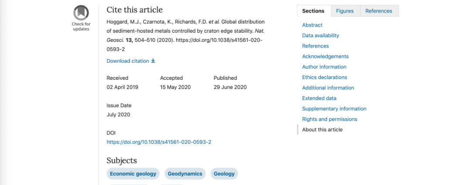Click the download arrow icon beside Download citation

(153, 61)
